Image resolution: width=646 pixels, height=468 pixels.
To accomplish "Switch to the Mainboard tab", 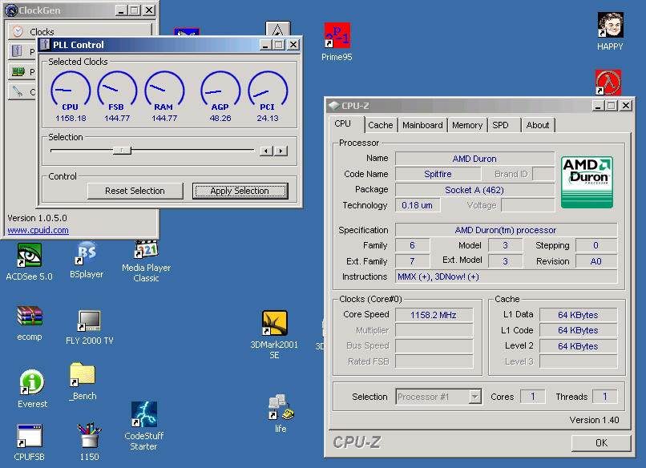I will (x=422, y=125).
